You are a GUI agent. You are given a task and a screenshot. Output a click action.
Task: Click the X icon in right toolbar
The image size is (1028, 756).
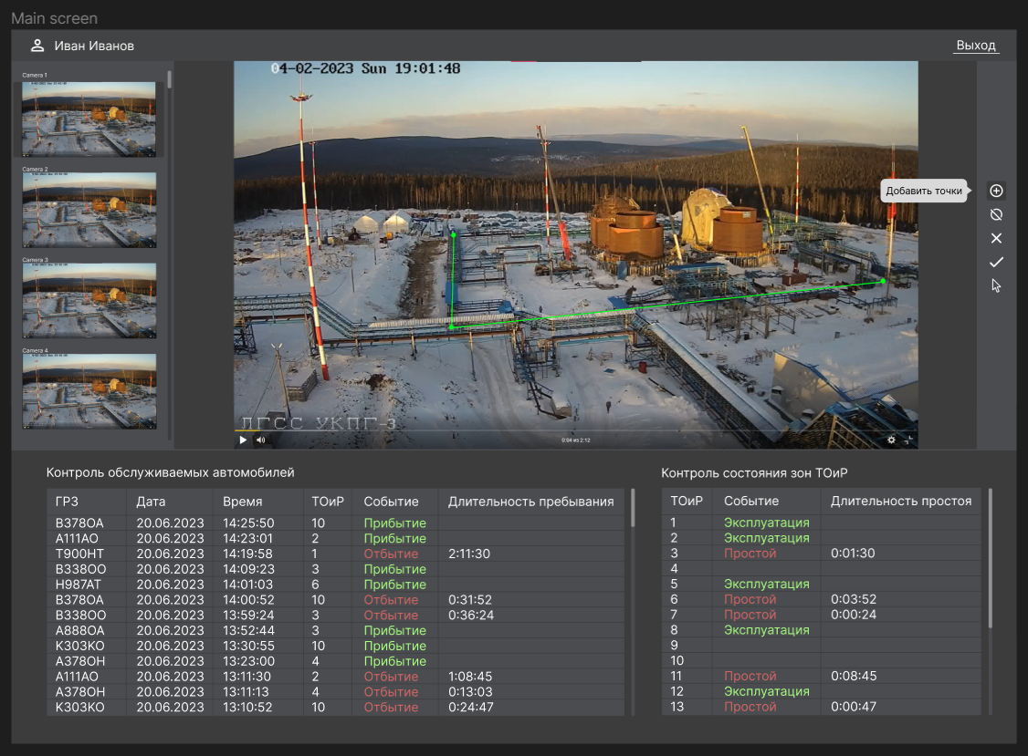click(x=996, y=238)
